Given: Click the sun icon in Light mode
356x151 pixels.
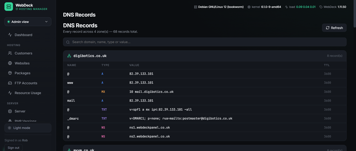Looking at the screenshot, I should (9, 128).
